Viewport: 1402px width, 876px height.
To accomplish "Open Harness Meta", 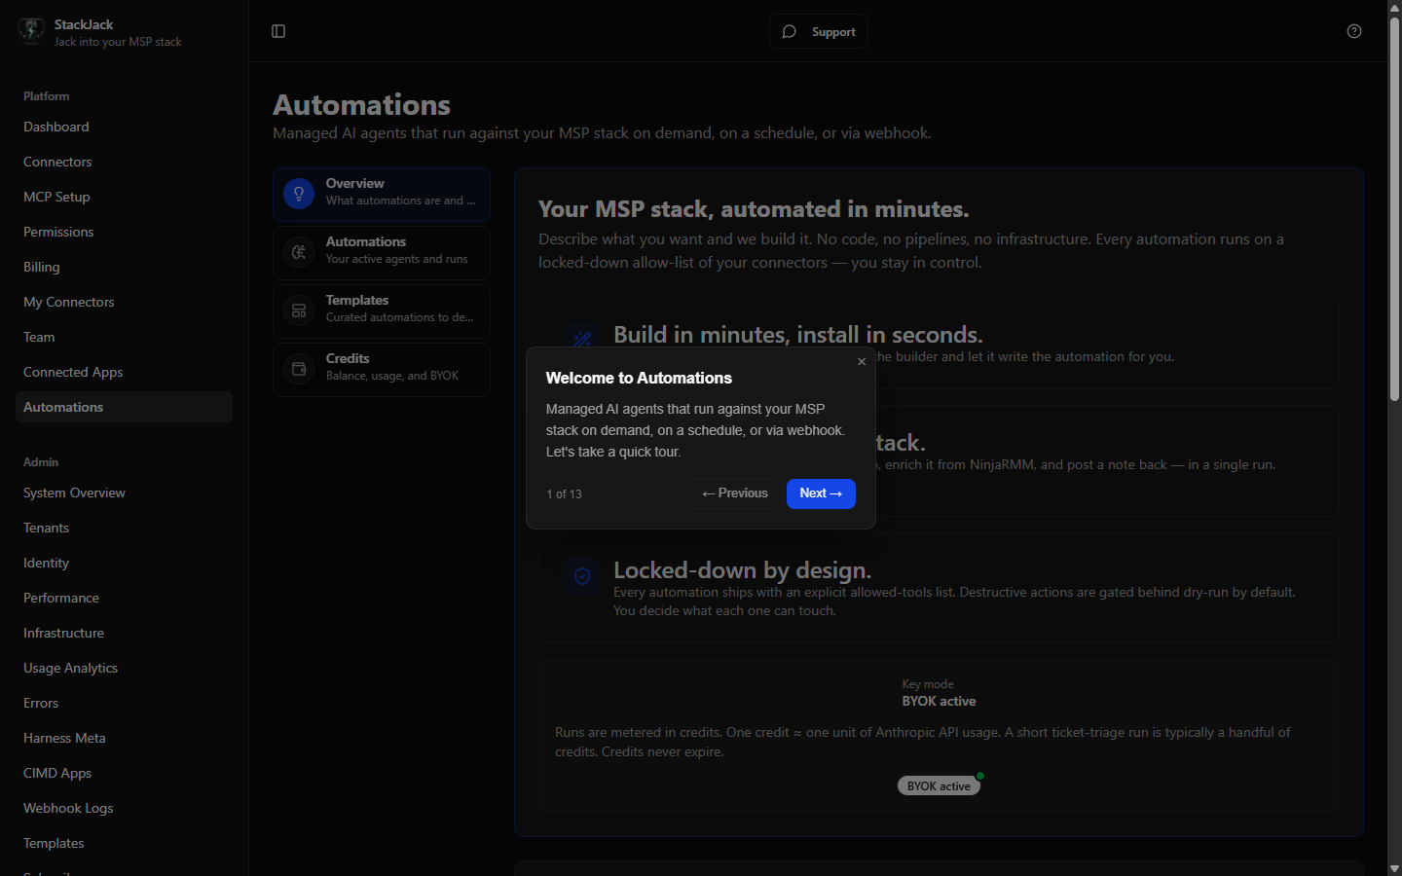I will click(124, 738).
